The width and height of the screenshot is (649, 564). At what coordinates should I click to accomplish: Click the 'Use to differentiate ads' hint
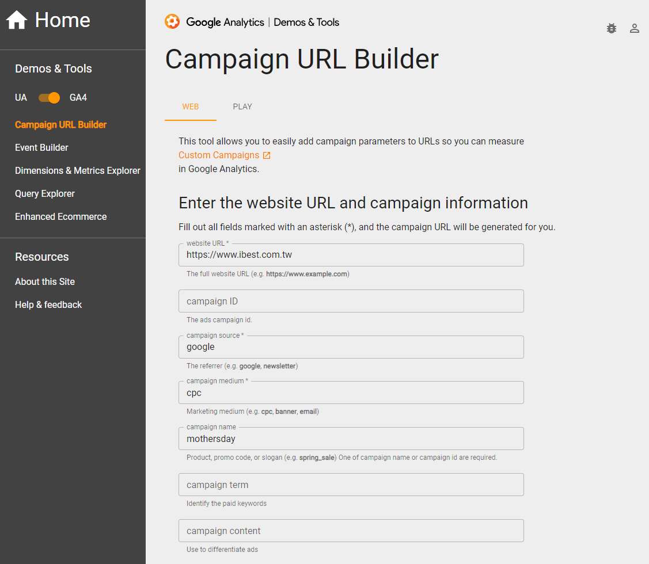click(x=222, y=550)
